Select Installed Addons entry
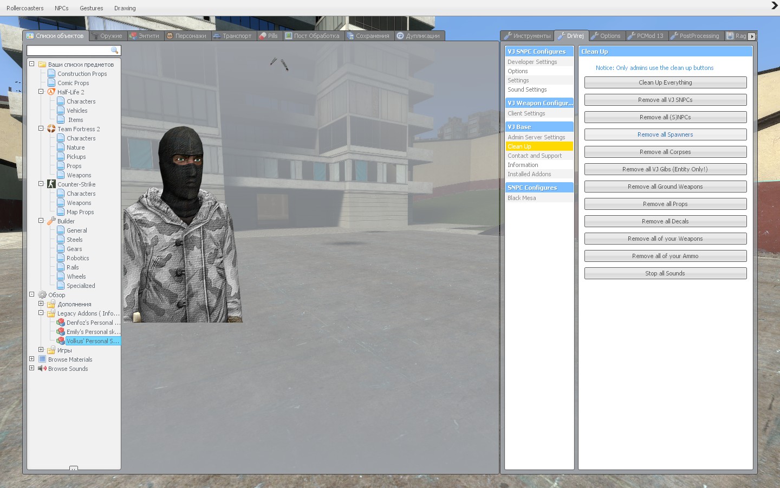Viewport: 780px width, 488px height. pyautogui.click(x=539, y=174)
